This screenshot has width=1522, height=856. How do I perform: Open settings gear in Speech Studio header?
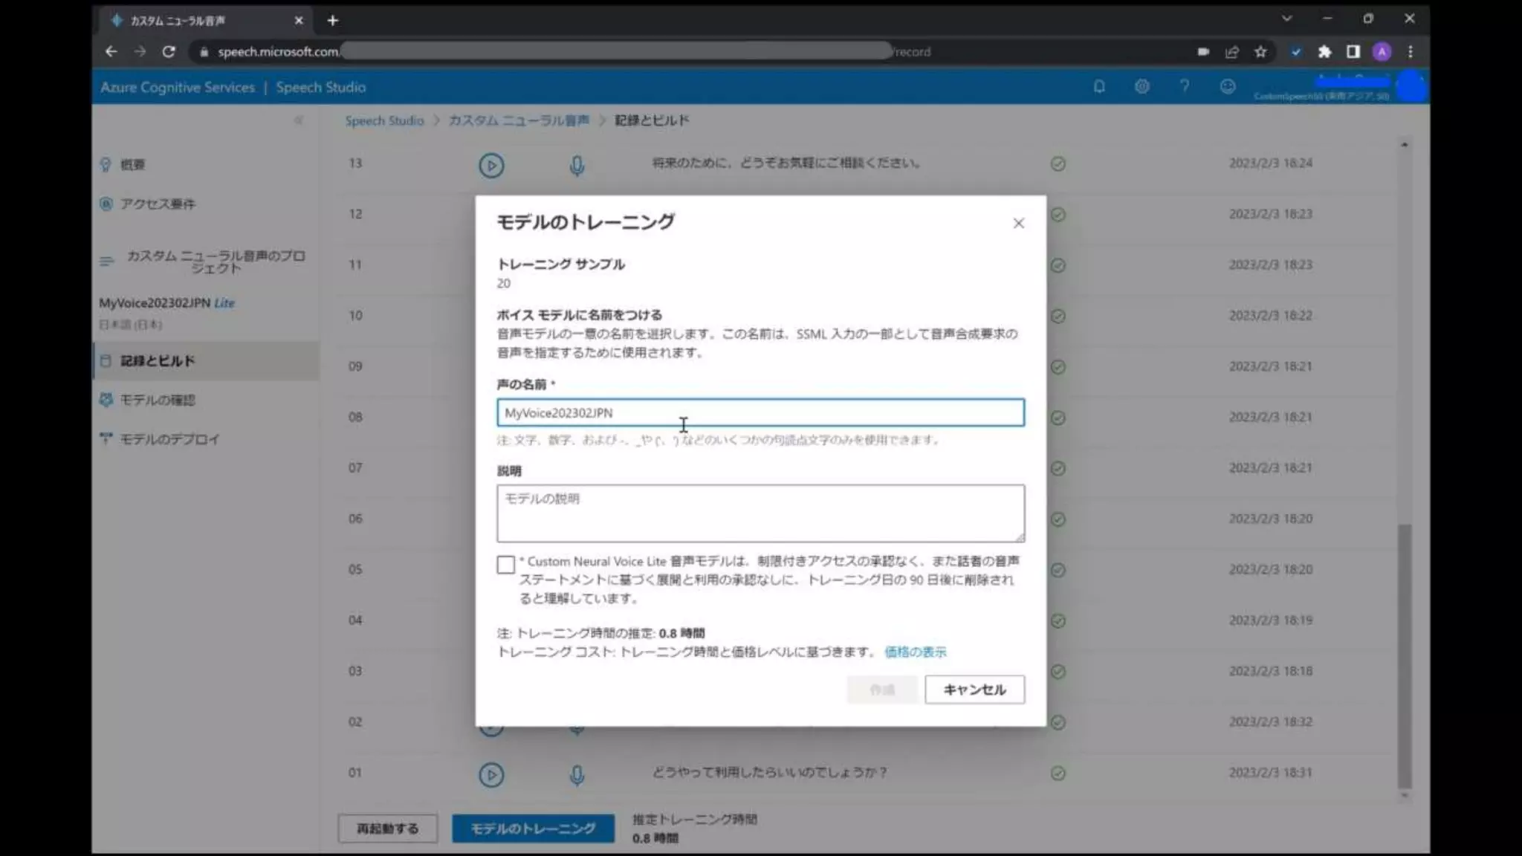pyautogui.click(x=1142, y=87)
